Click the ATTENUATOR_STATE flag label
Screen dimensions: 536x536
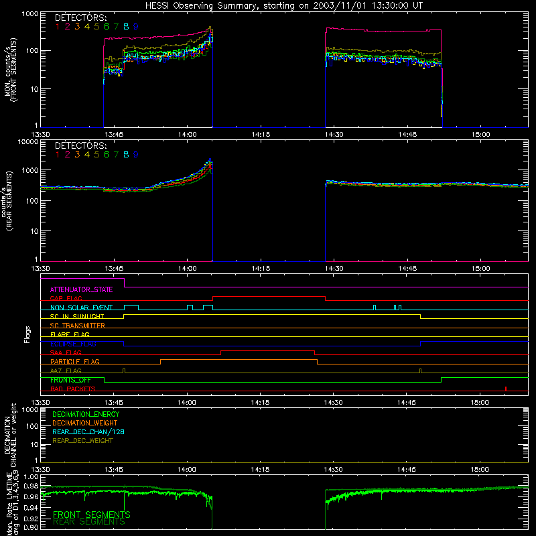coord(81,290)
